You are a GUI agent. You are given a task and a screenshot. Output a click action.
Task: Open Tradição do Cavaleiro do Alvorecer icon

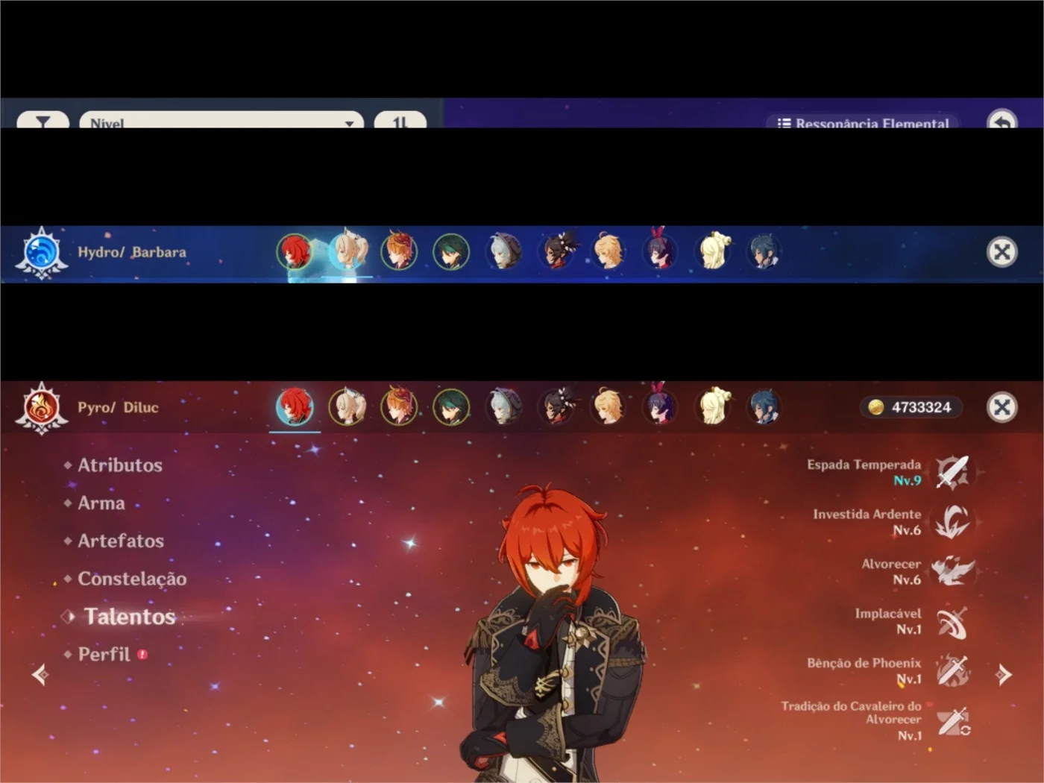pyautogui.click(x=952, y=720)
